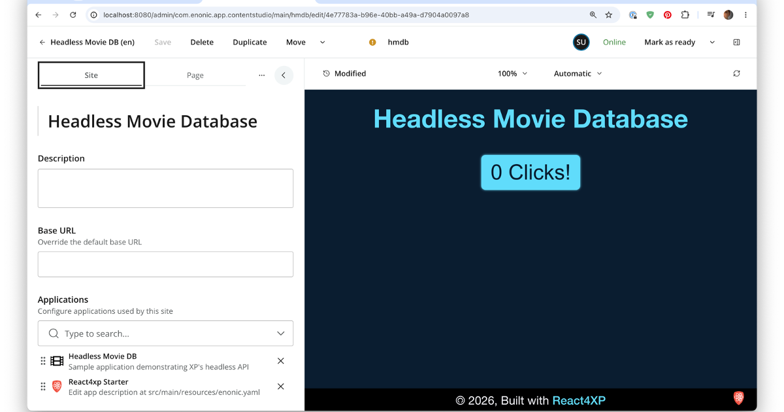
Task: Toggle the side panel icon beside Mark as ready
Action: coord(736,43)
